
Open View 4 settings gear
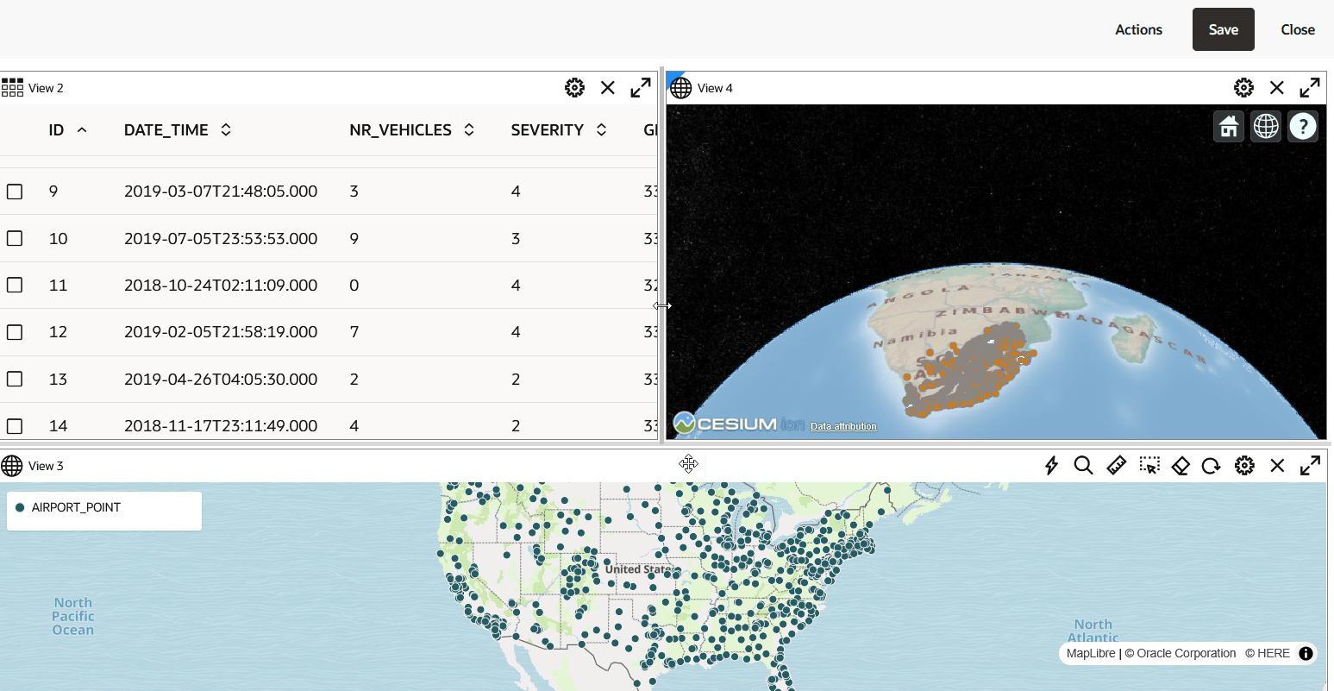(1243, 88)
